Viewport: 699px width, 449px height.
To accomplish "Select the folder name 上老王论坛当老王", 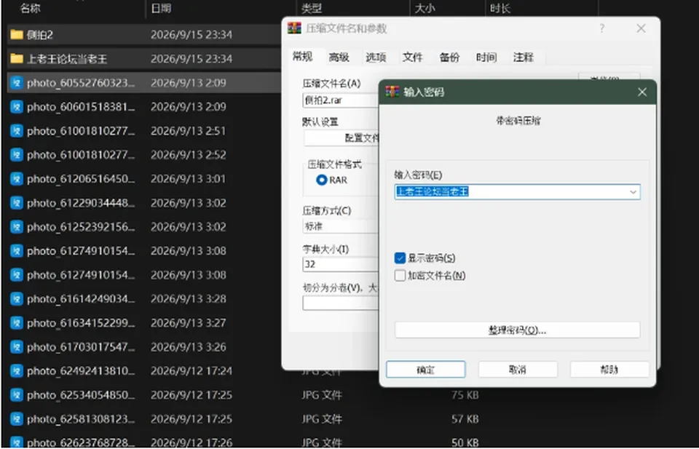I will pyautogui.click(x=67, y=59).
